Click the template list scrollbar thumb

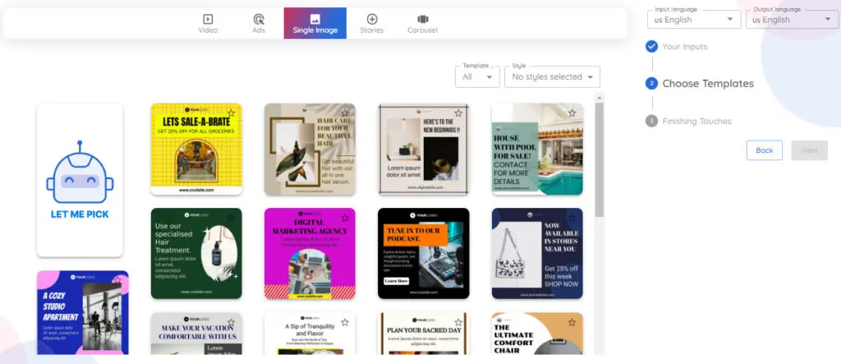point(599,159)
